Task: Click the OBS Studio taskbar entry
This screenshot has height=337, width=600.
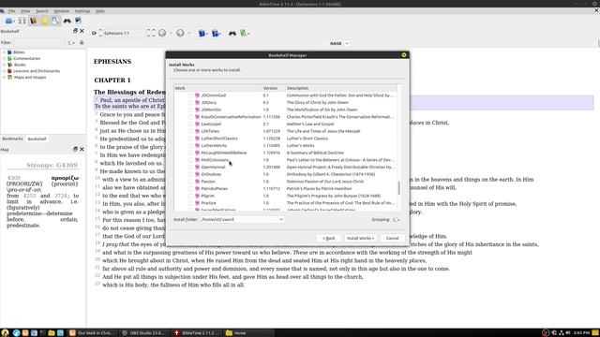Action: coord(143,333)
